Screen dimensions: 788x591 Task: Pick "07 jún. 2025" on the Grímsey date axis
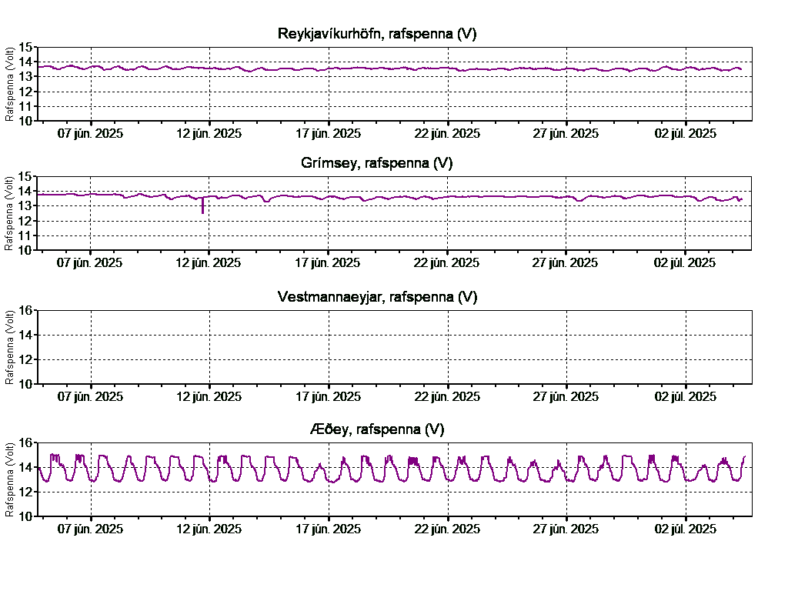tap(89, 263)
